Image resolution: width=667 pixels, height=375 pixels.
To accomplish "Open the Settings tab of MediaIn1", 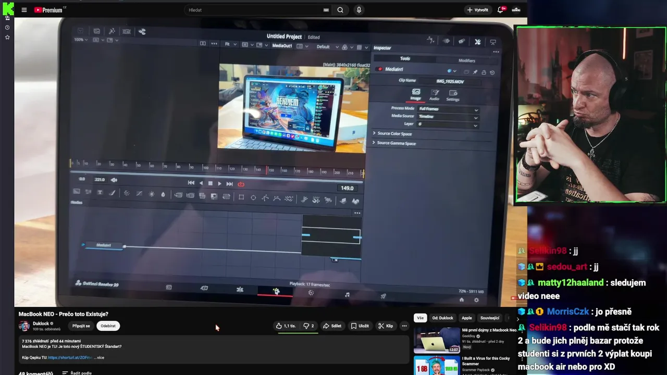I will pos(453,95).
